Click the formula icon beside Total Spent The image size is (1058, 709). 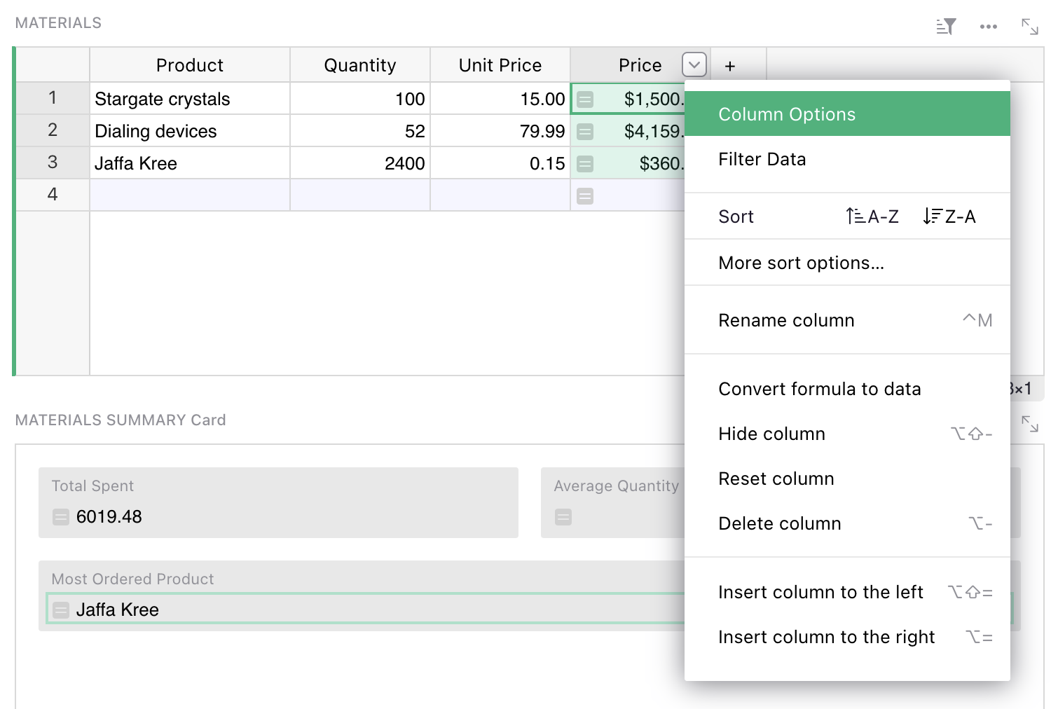[x=61, y=517]
